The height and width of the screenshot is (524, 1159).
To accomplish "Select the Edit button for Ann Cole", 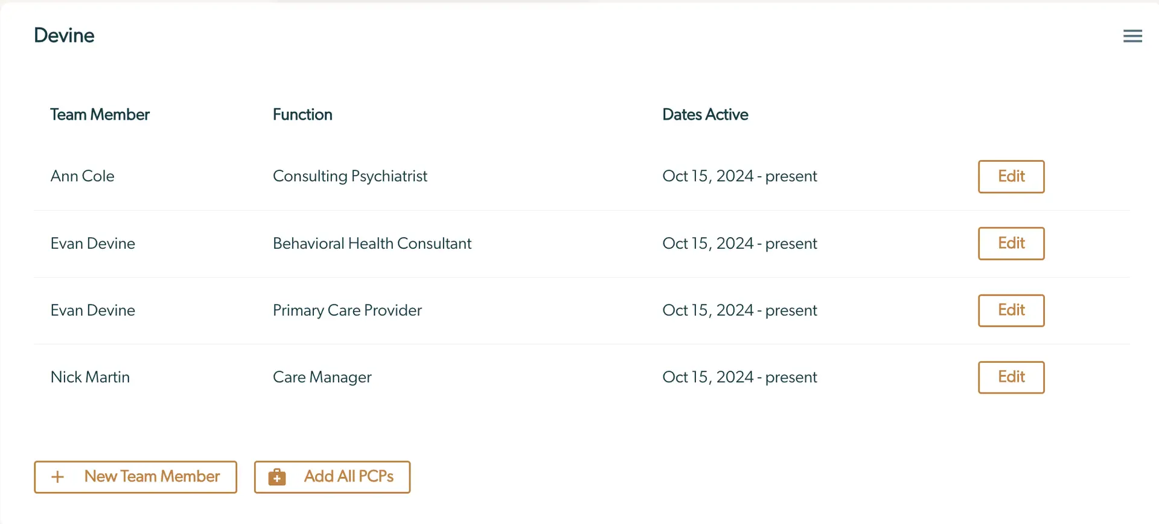I will click(1011, 176).
